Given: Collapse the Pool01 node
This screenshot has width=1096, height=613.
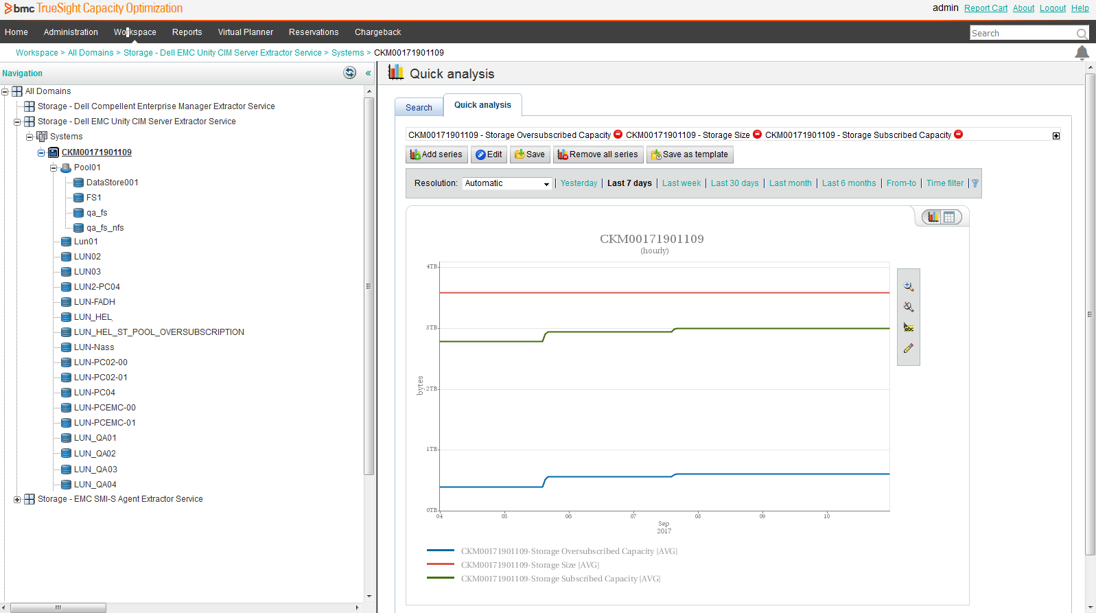Looking at the screenshot, I should point(54,167).
